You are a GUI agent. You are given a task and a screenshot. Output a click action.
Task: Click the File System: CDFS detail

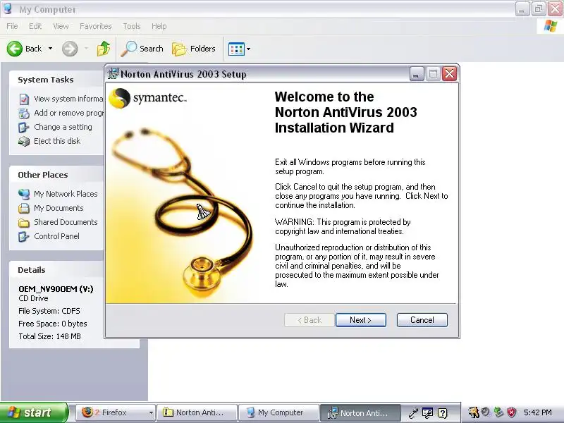click(49, 311)
